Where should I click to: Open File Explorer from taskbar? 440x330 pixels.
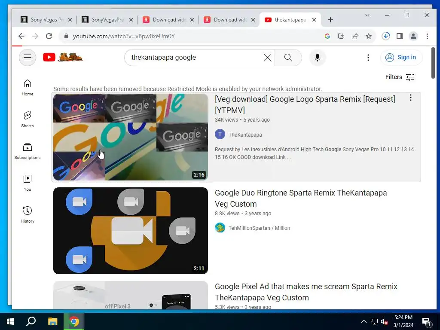click(x=52, y=321)
